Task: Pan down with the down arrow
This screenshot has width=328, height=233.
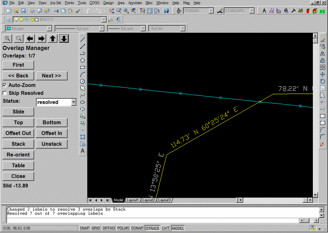Action: [x=64, y=39]
